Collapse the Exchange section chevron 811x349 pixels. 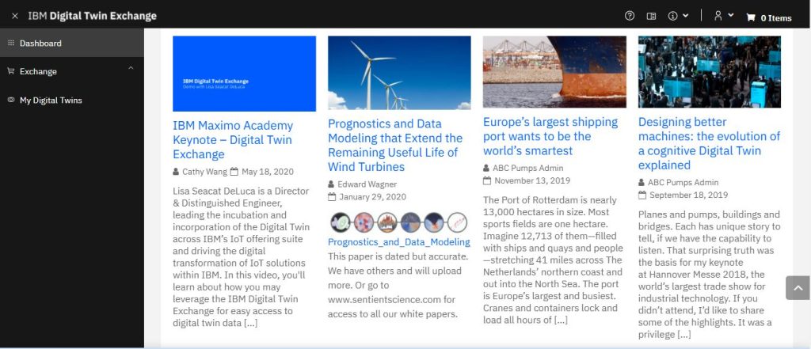(131, 69)
